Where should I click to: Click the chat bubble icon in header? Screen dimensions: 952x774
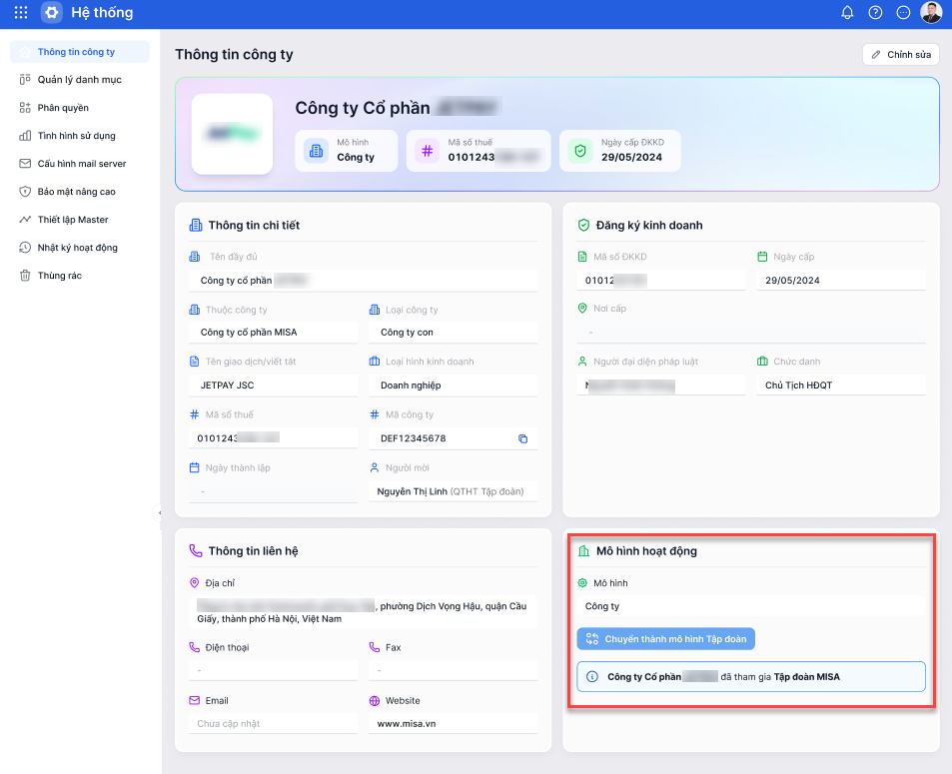903,13
